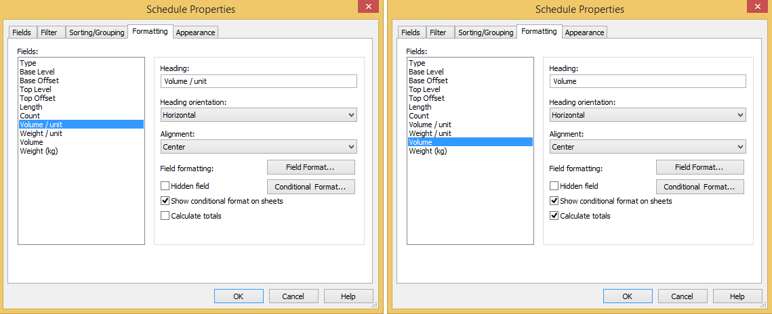Select Count field in right dialog
The width and height of the screenshot is (772, 314).
tap(470, 116)
